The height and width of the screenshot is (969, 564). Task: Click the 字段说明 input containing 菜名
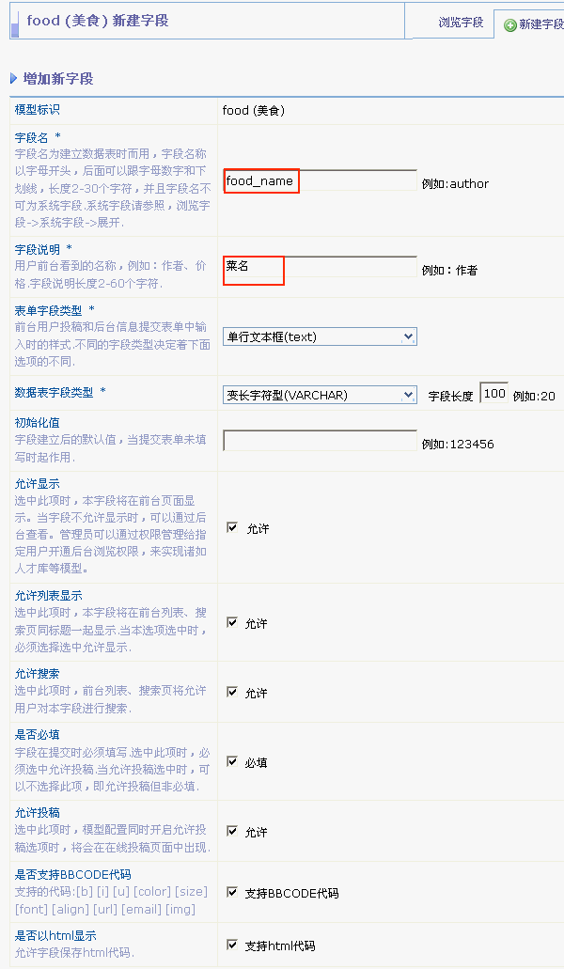[x=320, y=268]
